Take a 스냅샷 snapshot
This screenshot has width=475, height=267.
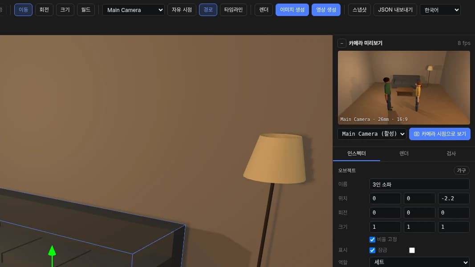click(360, 10)
